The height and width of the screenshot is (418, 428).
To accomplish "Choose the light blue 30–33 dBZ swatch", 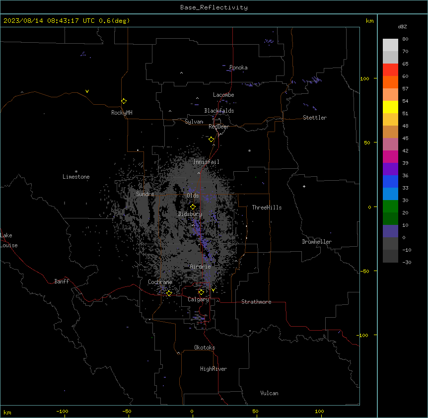I will pos(390,194).
